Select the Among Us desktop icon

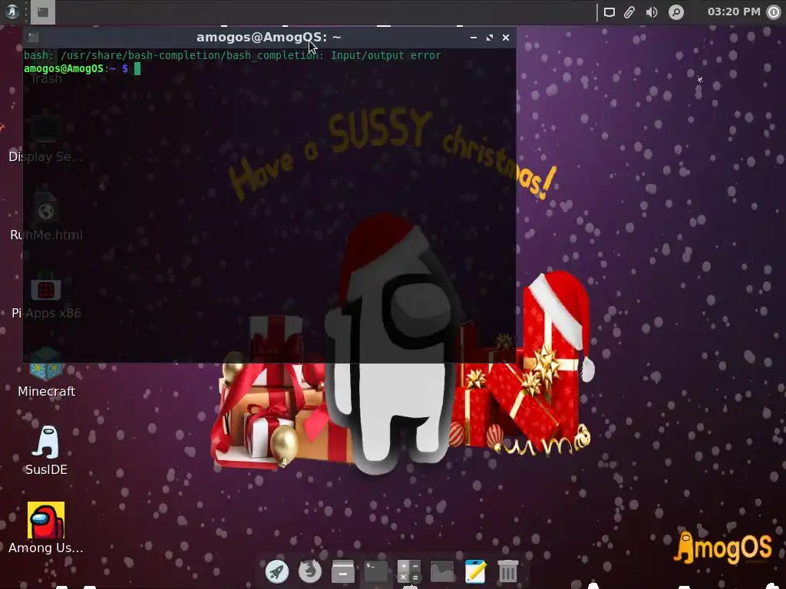(46, 528)
